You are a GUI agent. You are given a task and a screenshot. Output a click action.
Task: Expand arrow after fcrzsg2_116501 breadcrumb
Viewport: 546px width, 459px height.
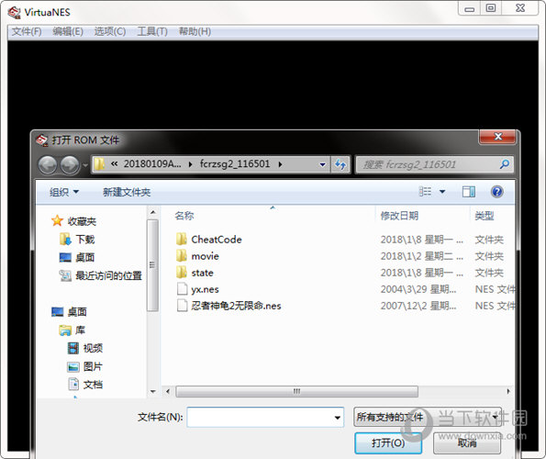click(x=280, y=164)
